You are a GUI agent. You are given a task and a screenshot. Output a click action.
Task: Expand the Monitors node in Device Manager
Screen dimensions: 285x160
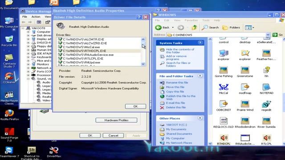tap(28, 64)
